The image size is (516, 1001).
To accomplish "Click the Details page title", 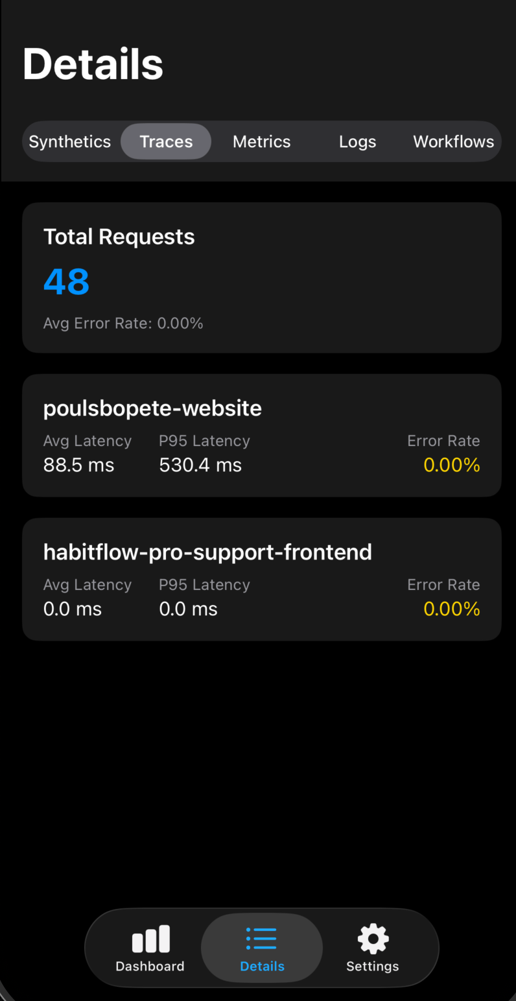I will tap(93, 64).
